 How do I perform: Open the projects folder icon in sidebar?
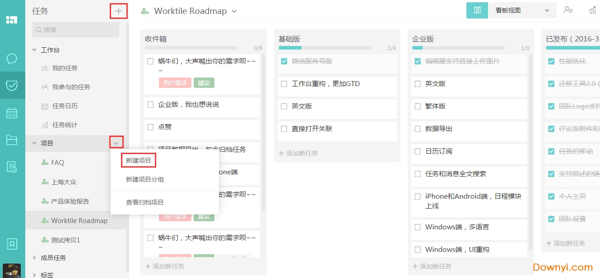click(12, 140)
